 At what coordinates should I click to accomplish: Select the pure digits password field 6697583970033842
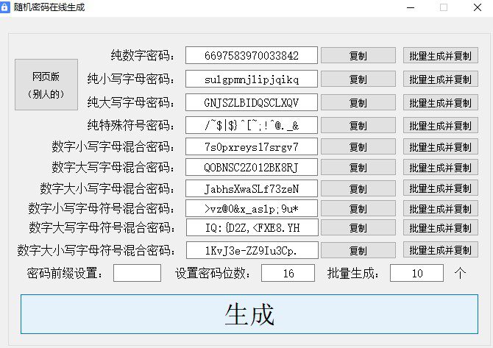click(x=252, y=55)
